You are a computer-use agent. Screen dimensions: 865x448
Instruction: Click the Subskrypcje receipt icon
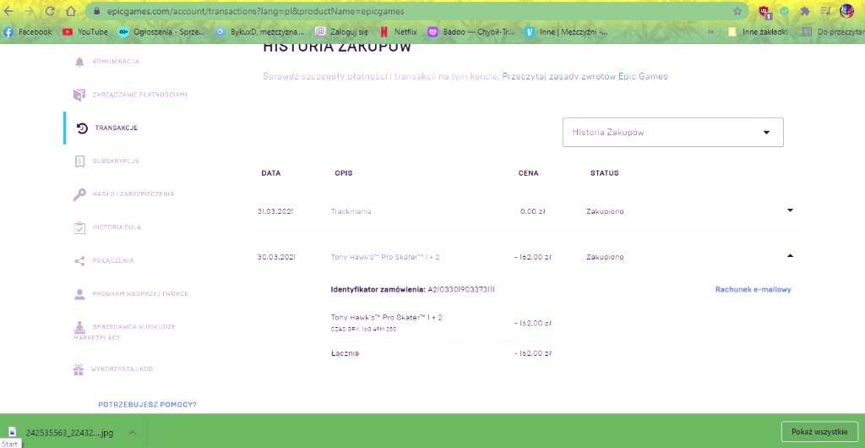(79, 161)
